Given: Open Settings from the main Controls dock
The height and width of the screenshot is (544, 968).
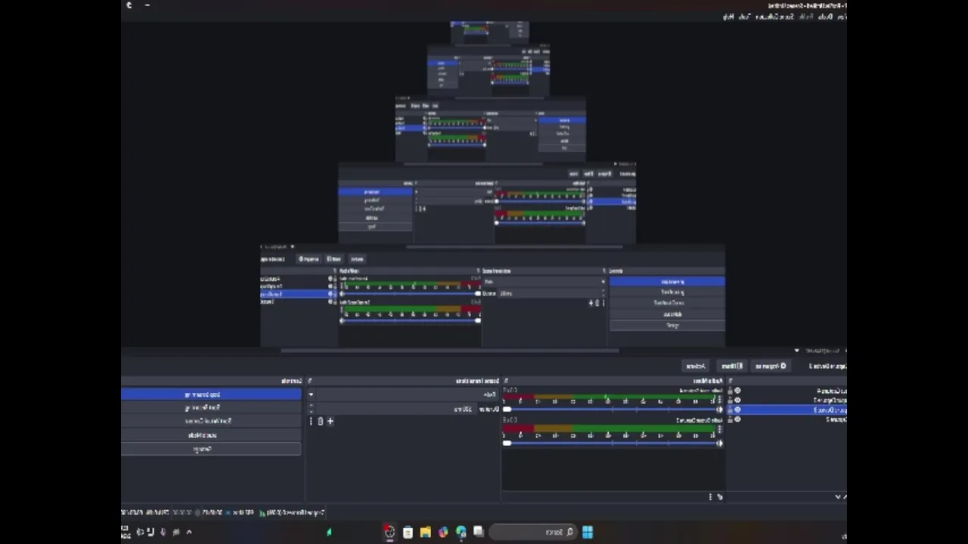Looking at the screenshot, I should [x=211, y=449].
